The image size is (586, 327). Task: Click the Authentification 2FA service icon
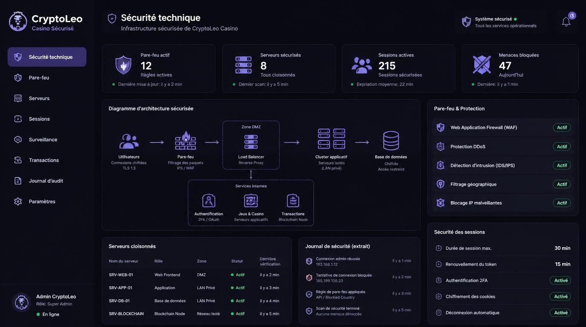click(x=209, y=201)
